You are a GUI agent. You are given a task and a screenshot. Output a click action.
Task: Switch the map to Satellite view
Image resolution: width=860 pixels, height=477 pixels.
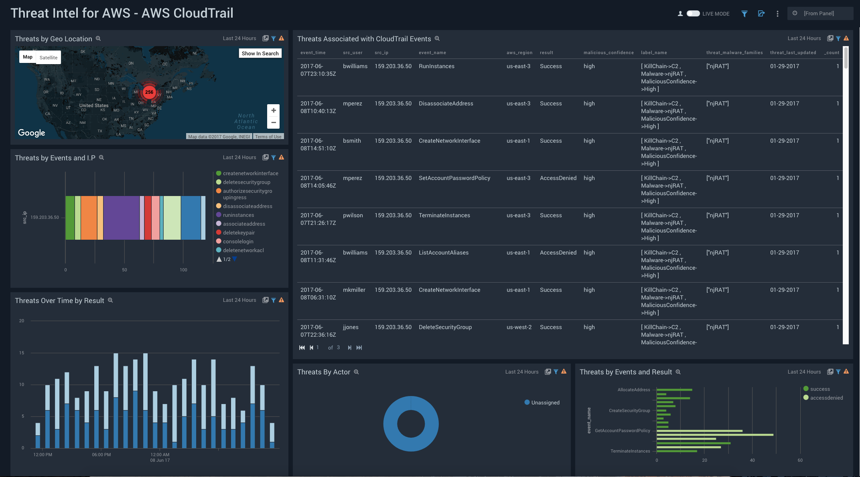click(x=48, y=57)
